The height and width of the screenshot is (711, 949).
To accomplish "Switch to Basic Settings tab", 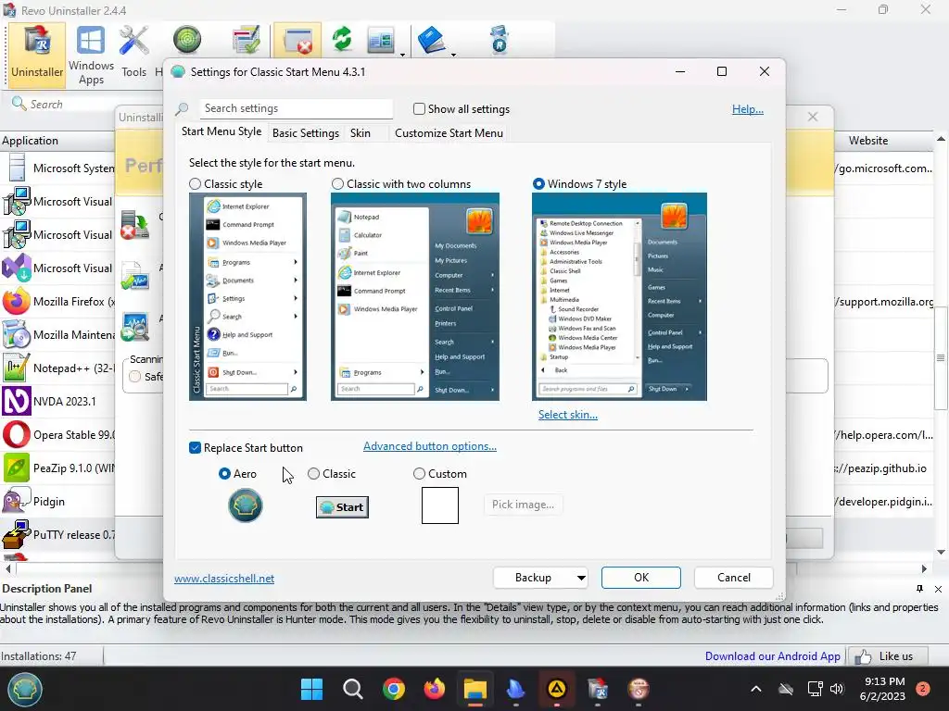I will click(x=306, y=133).
